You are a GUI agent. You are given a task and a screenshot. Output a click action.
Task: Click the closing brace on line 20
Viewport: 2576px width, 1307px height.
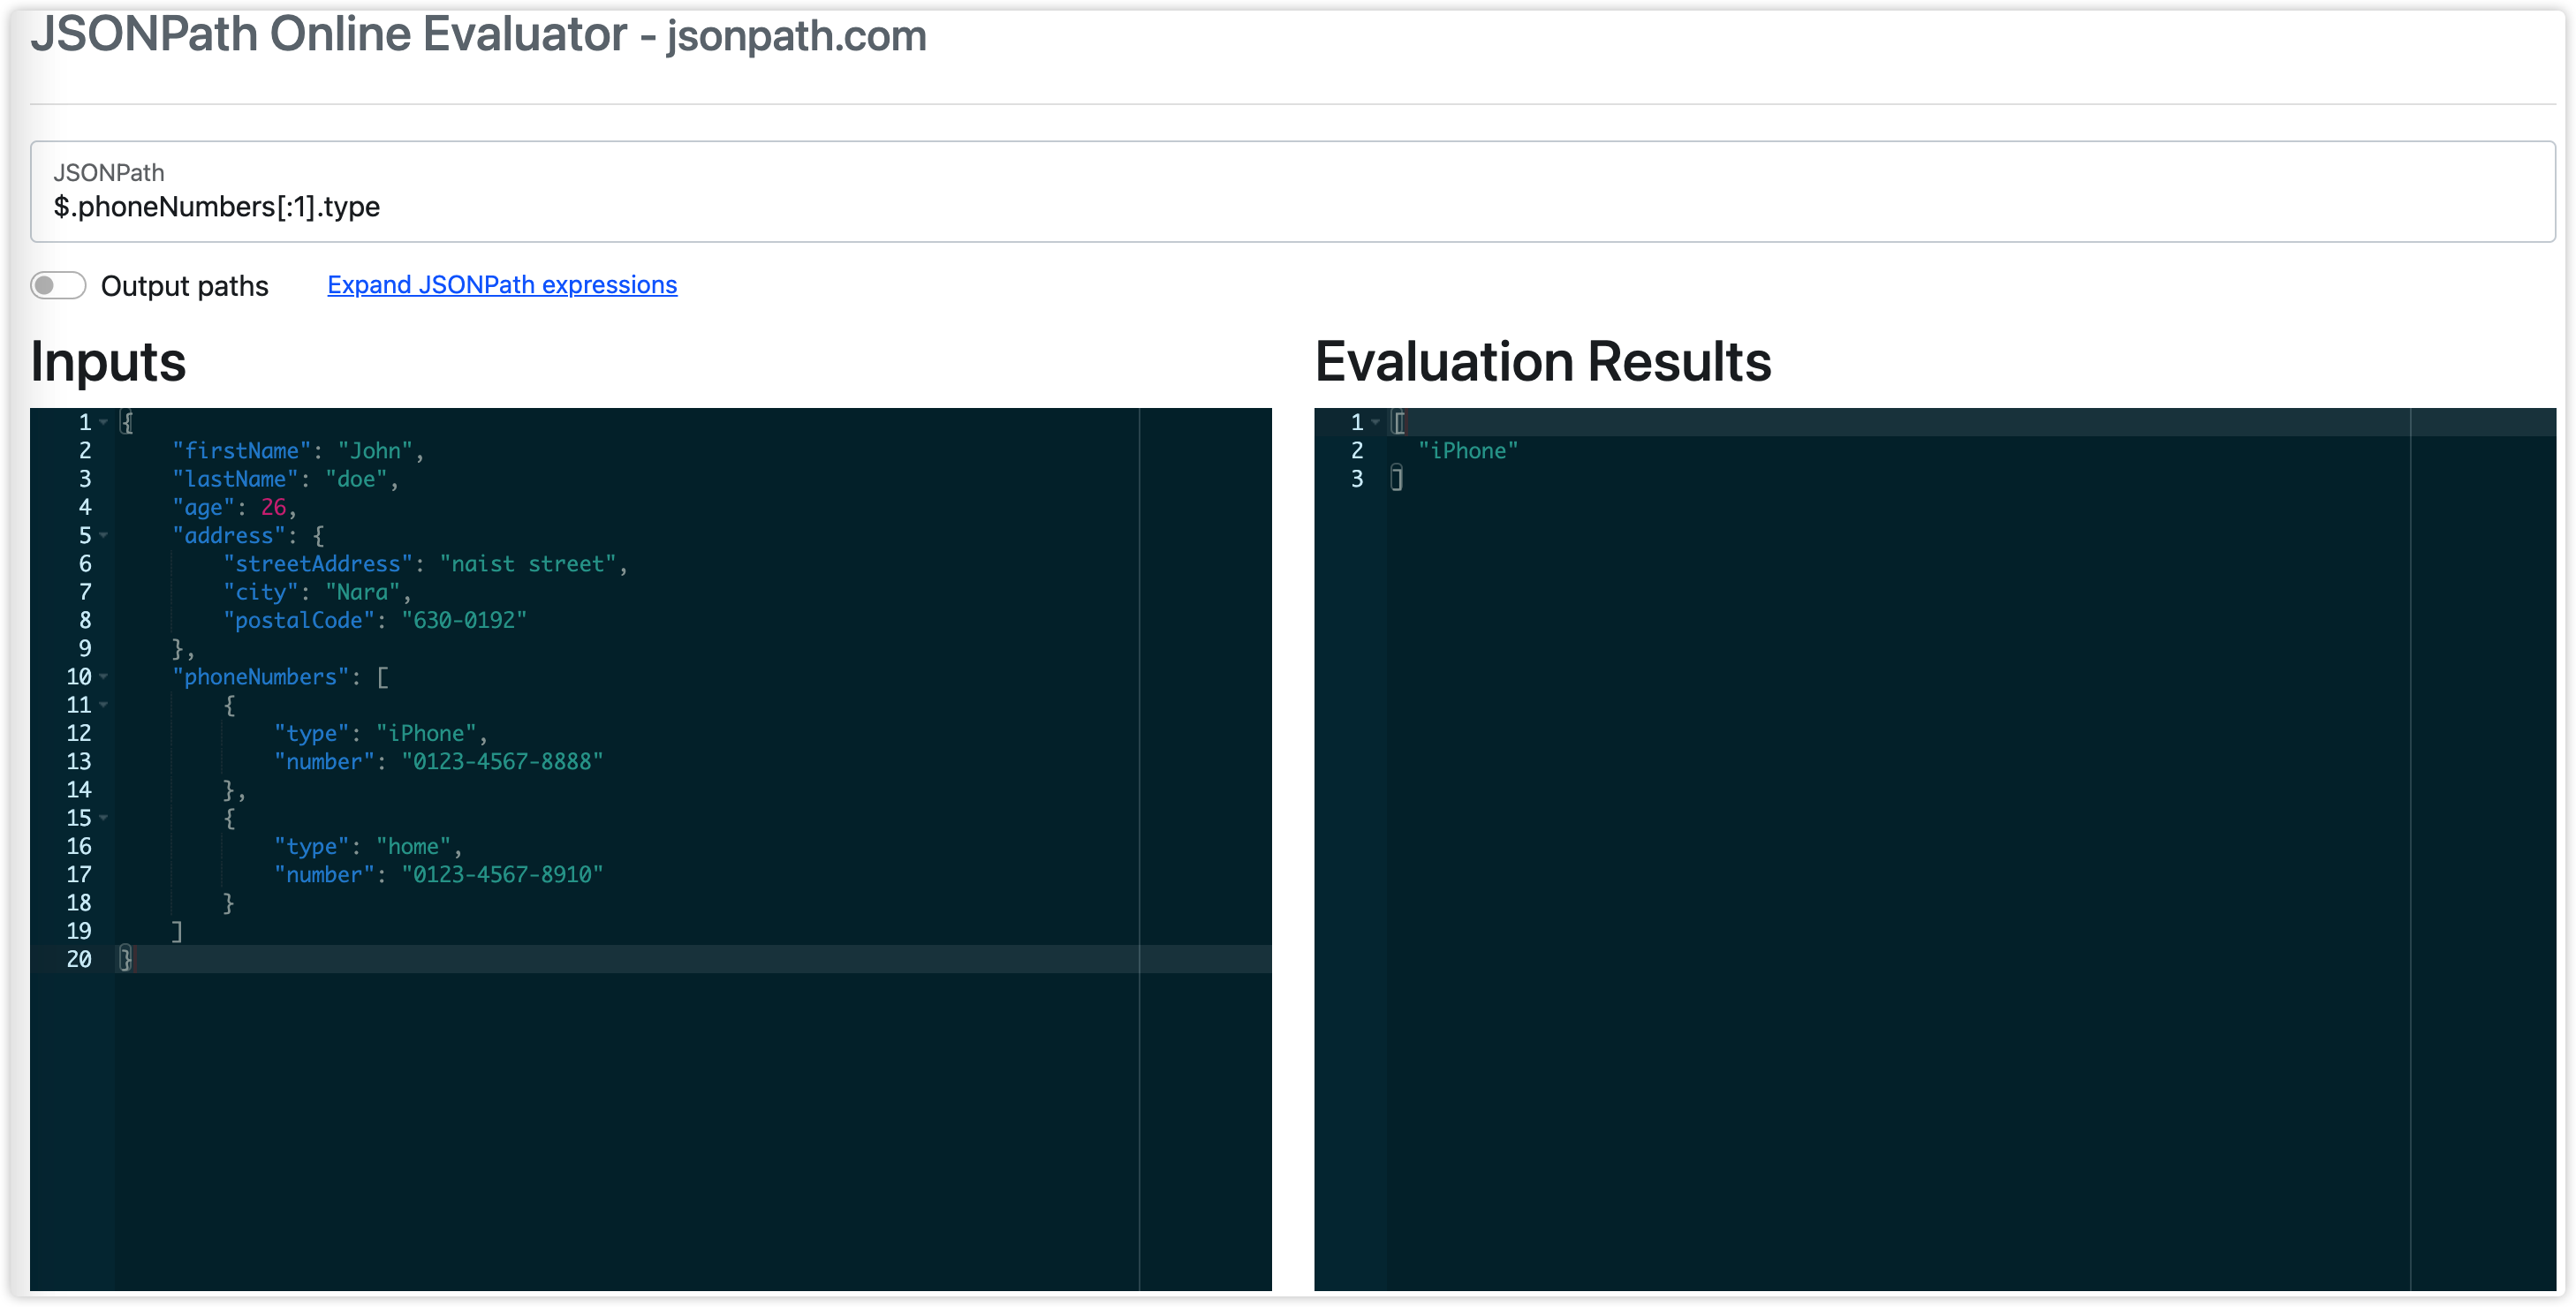pos(125,959)
